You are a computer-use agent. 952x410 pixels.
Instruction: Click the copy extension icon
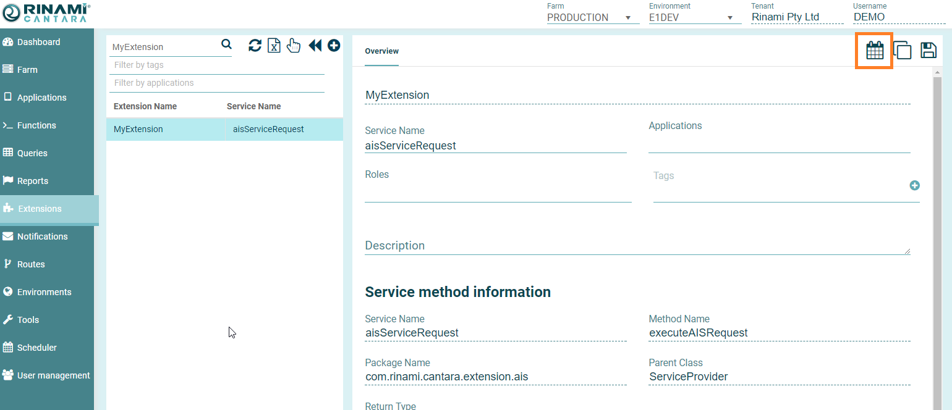(903, 51)
